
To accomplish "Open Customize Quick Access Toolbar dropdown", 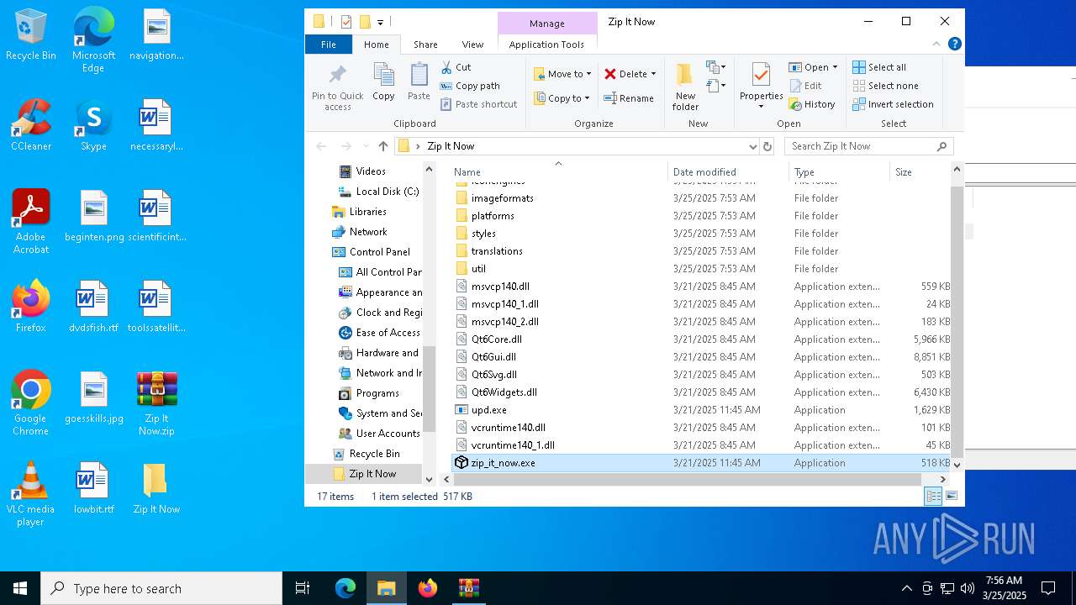I will tap(381, 22).
